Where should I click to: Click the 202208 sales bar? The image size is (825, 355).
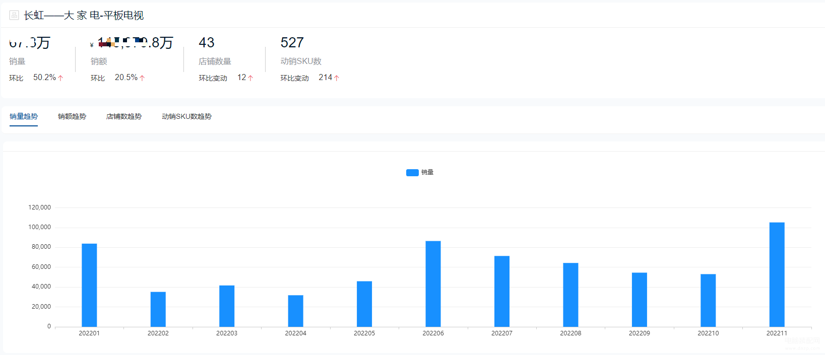(x=570, y=295)
